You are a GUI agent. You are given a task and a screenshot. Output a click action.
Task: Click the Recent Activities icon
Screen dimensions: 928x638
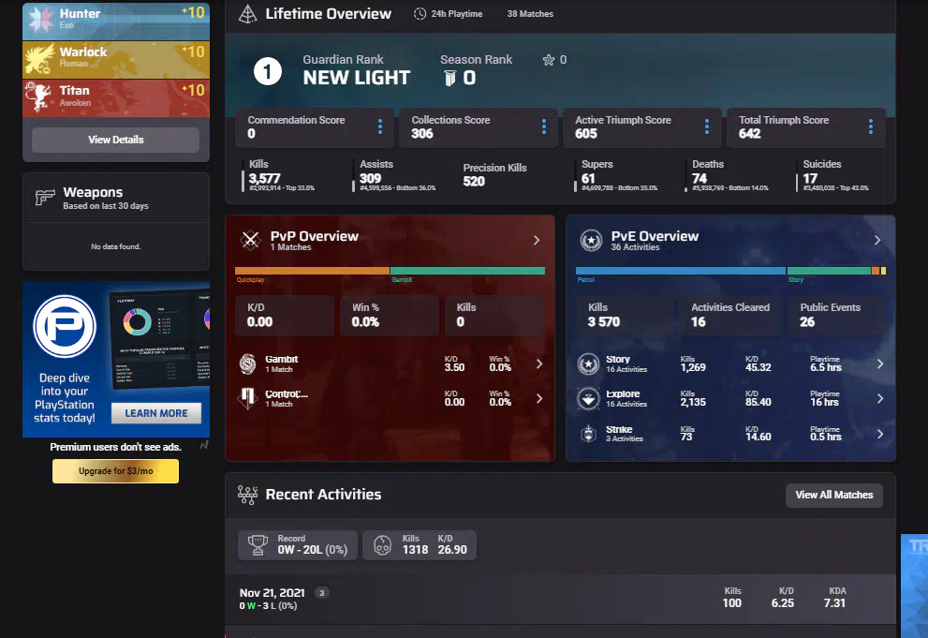tap(248, 495)
